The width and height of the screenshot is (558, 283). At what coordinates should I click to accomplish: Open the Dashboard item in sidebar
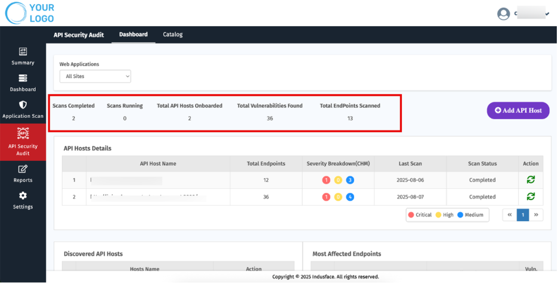pyautogui.click(x=23, y=83)
